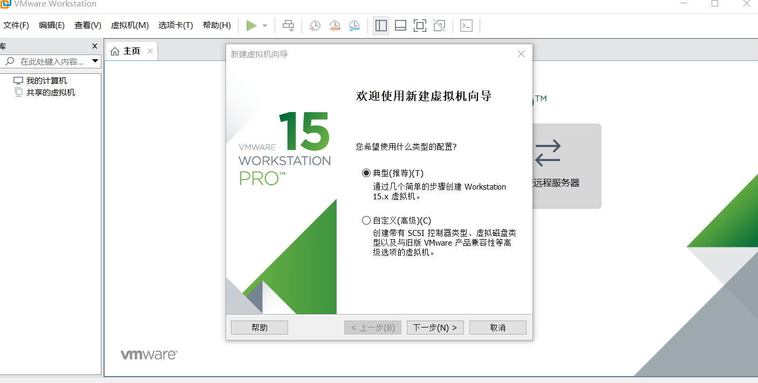Screen dimensions: 758x383
Task: Click the 取消 button in wizard
Action: tap(498, 328)
